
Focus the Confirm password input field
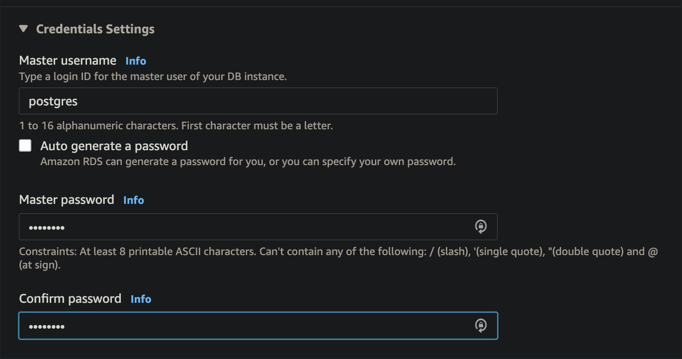coord(258,326)
